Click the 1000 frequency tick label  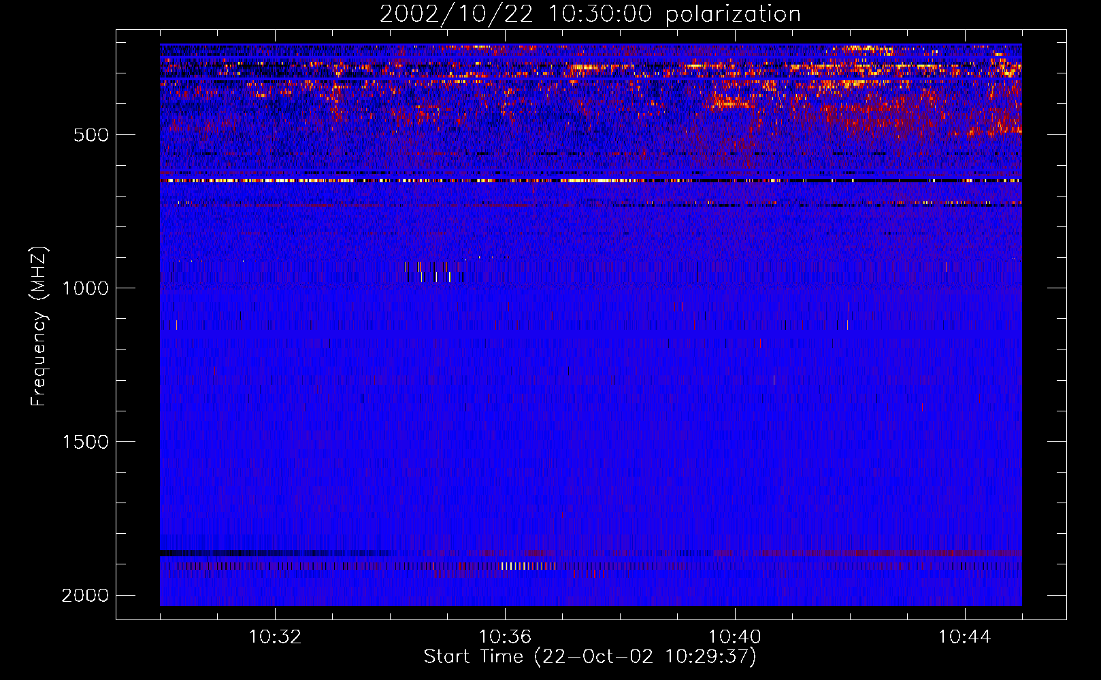point(85,288)
